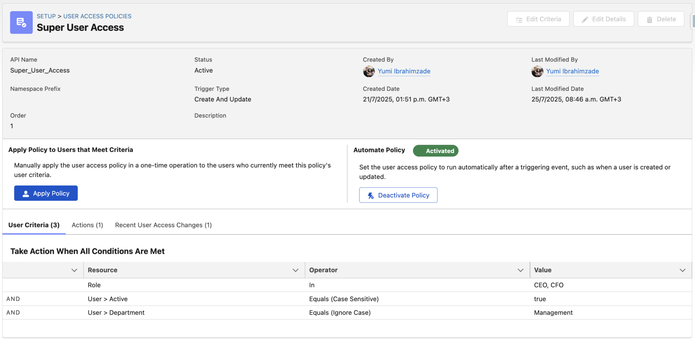Open USER ACCESS POLICIES from the breadcrumb

coord(97,16)
